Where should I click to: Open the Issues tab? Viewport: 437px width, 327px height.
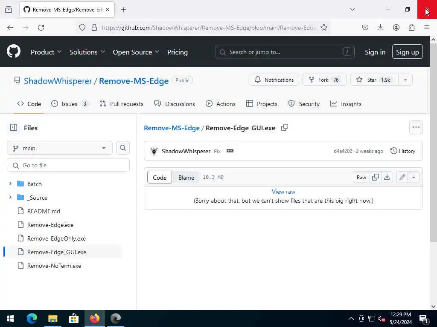(70, 104)
